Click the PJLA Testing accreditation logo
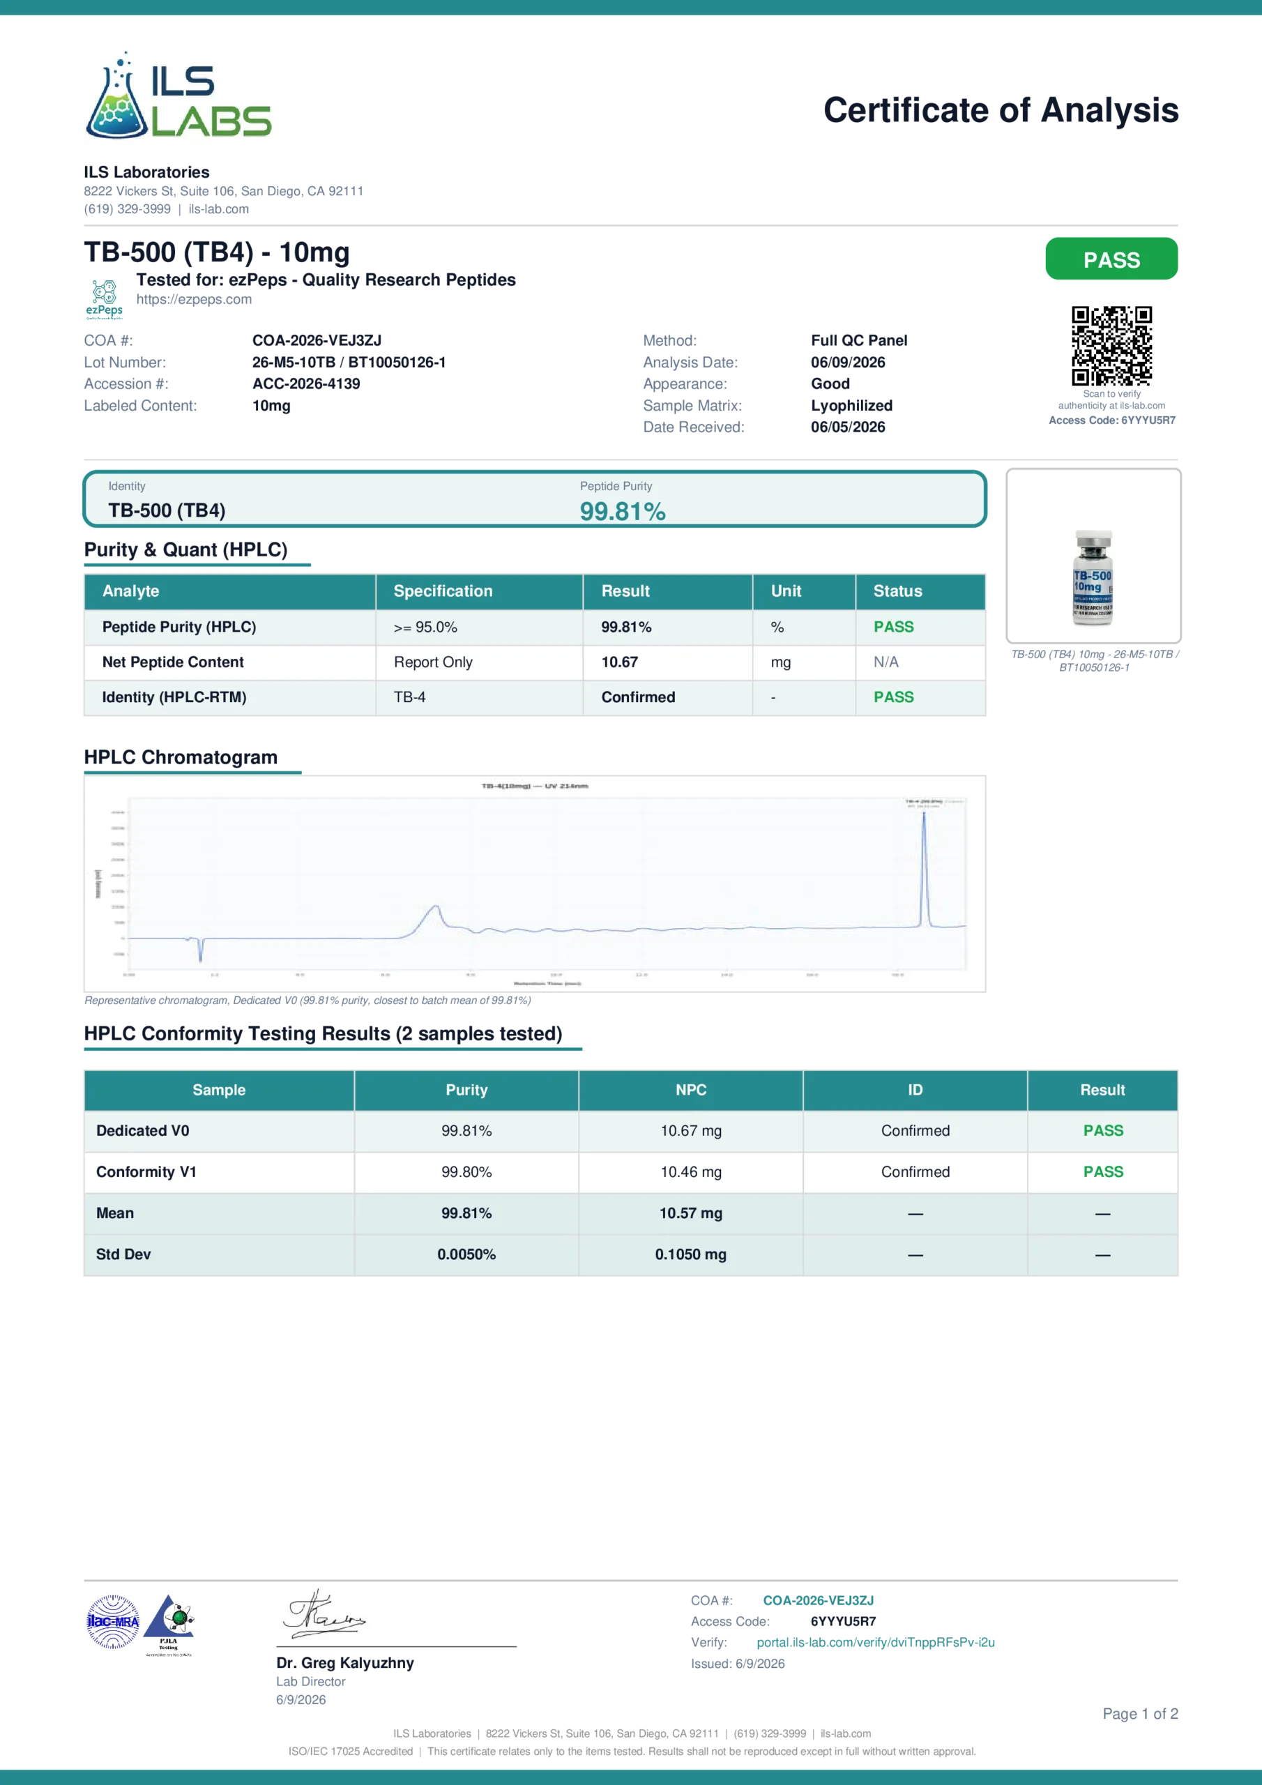Screen dimensions: 1262x1785 (x=169, y=1625)
